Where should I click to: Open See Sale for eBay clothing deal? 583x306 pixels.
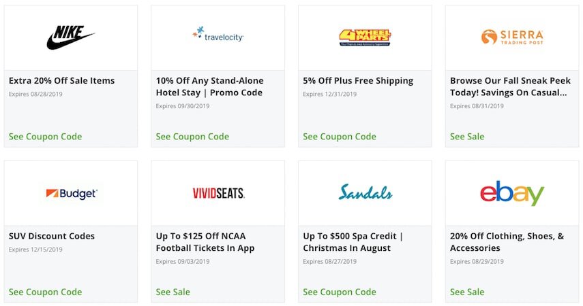click(467, 292)
